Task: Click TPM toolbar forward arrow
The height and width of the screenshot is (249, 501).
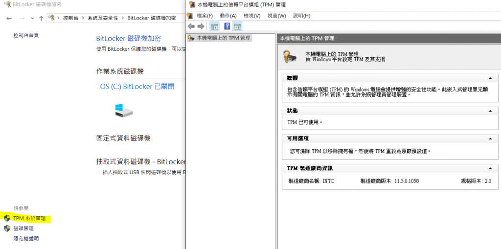Action: [x=201, y=26]
